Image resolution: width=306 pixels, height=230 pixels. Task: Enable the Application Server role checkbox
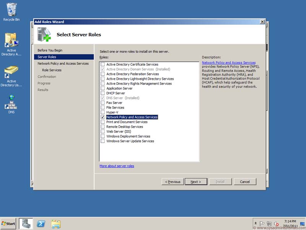103,89
